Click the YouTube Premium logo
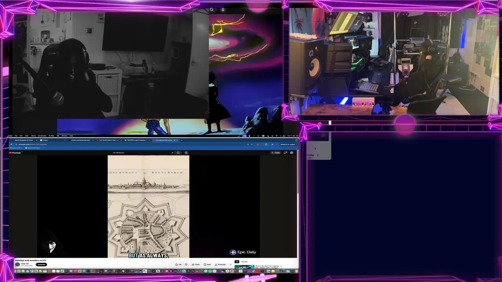Viewport: 502px width, 282px height. click(x=15, y=153)
